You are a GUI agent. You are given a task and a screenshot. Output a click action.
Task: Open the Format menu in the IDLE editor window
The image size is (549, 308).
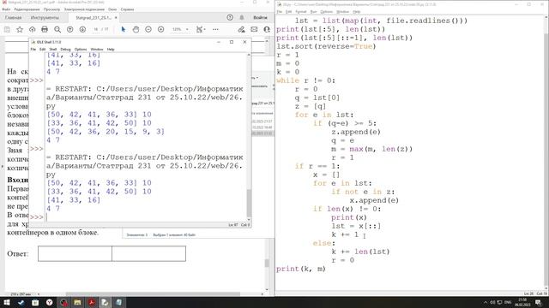(x=301, y=12)
